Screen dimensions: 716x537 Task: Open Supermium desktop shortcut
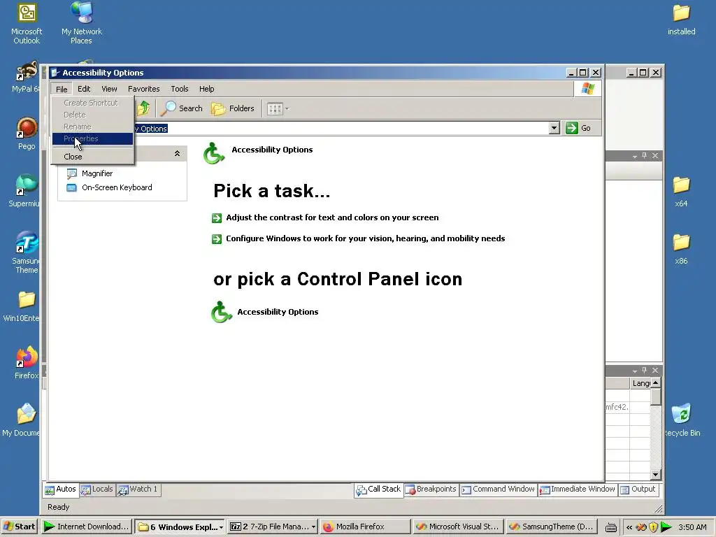24,192
